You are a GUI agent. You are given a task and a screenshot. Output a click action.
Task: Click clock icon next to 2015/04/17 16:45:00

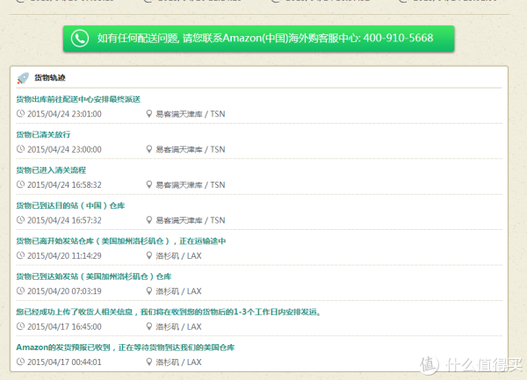point(20,326)
